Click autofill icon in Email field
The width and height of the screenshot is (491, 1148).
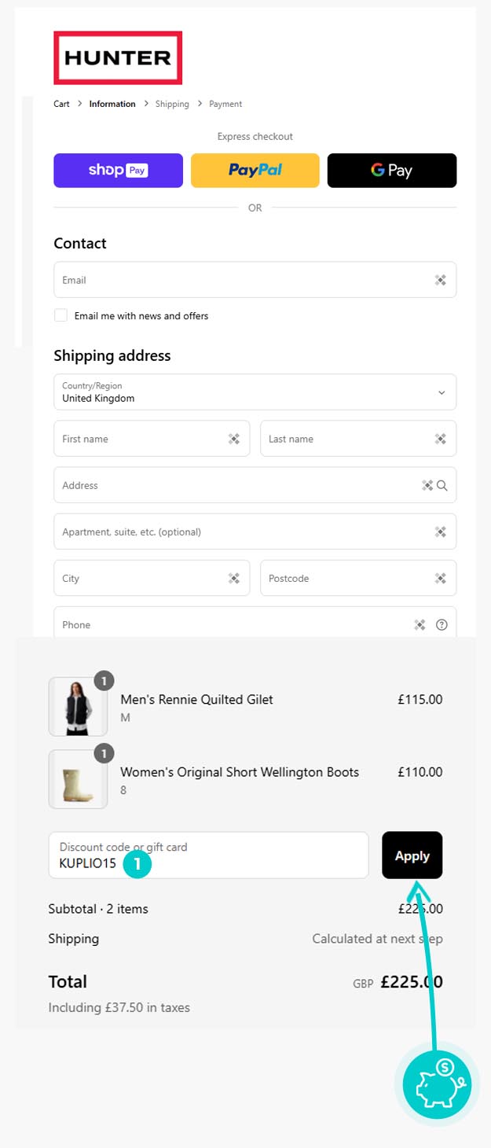(440, 280)
